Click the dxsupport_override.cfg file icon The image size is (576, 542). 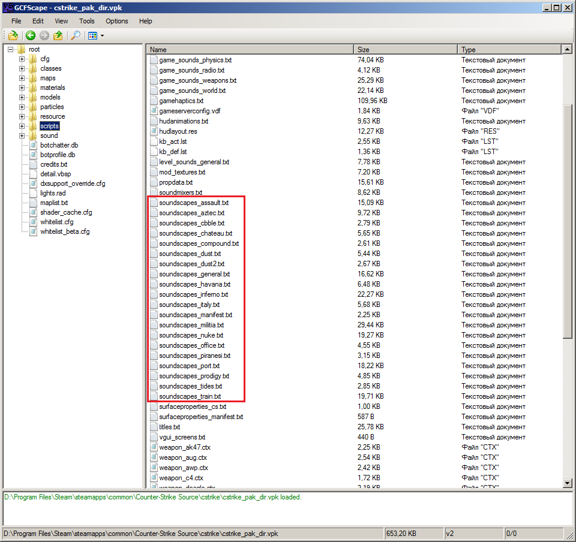coord(33,183)
